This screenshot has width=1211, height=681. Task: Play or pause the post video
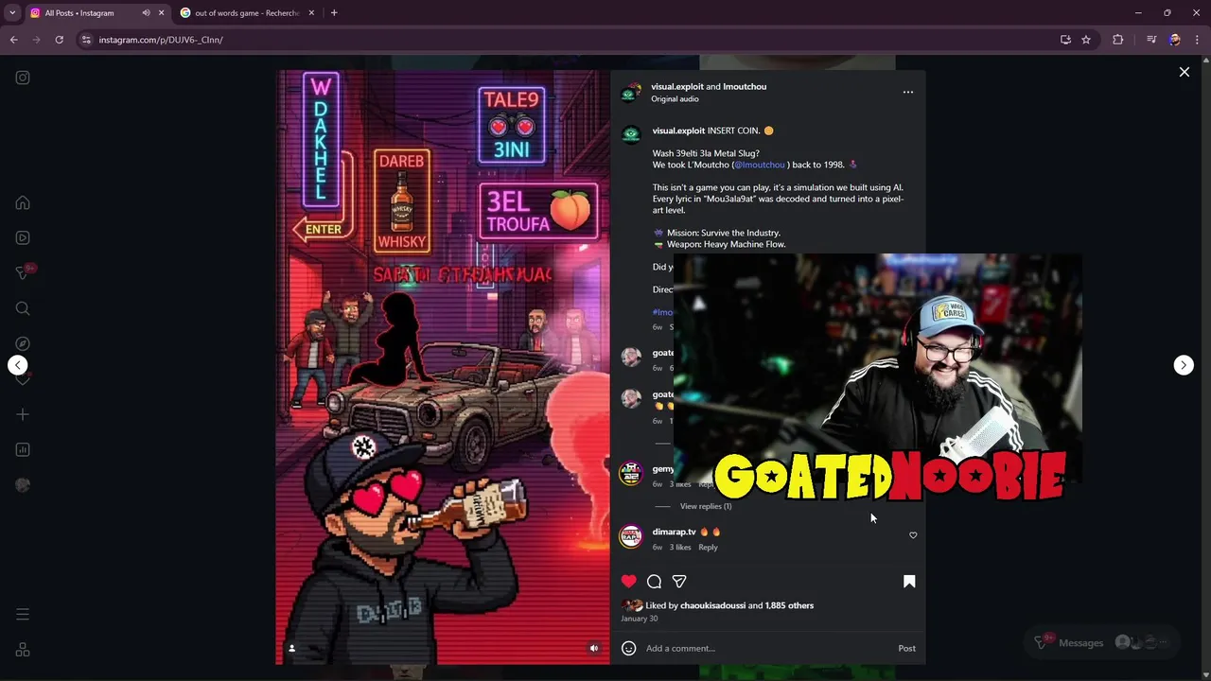tap(443, 367)
